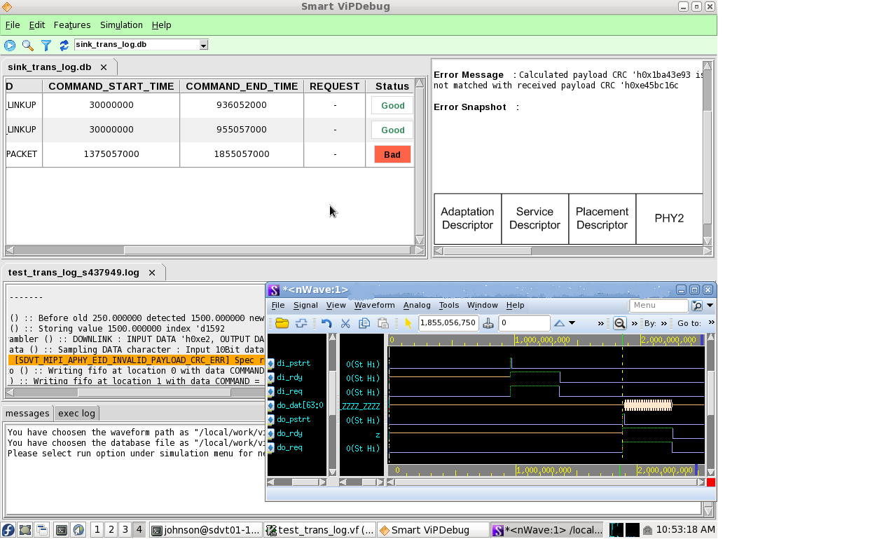This screenshot has width=896, height=551.
Task: Close the sink_trans_log.db tab
Action: click(104, 67)
